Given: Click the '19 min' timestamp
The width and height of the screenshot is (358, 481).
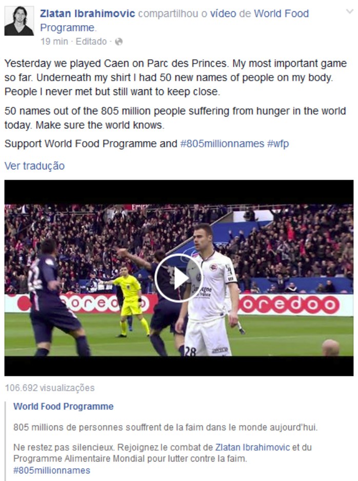Looking at the screenshot, I should [x=54, y=42].
